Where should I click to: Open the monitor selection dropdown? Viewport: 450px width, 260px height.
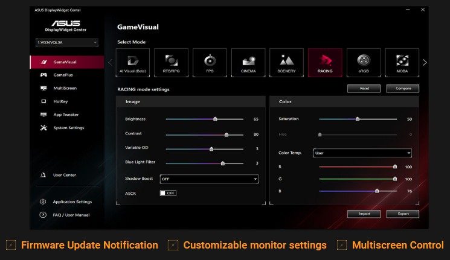66,43
